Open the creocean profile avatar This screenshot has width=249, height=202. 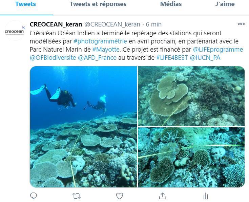(15, 31)
